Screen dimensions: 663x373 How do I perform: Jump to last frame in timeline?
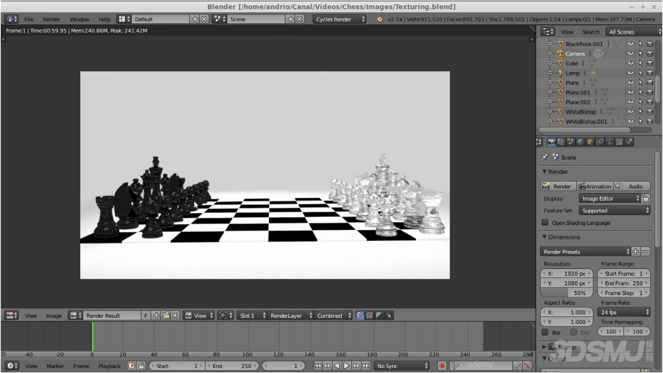366,366
